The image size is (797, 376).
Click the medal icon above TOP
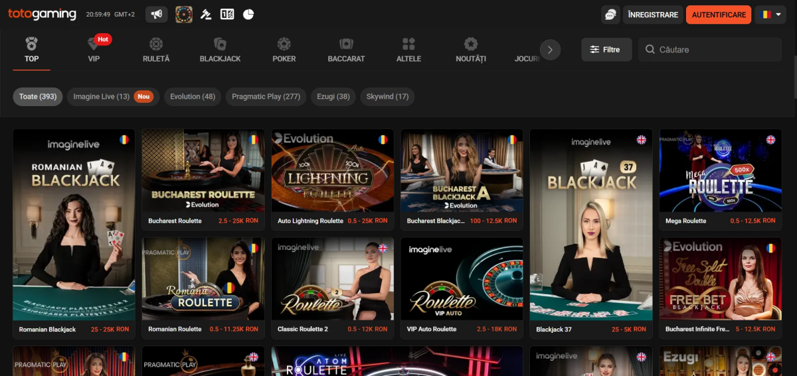(31, 44)
